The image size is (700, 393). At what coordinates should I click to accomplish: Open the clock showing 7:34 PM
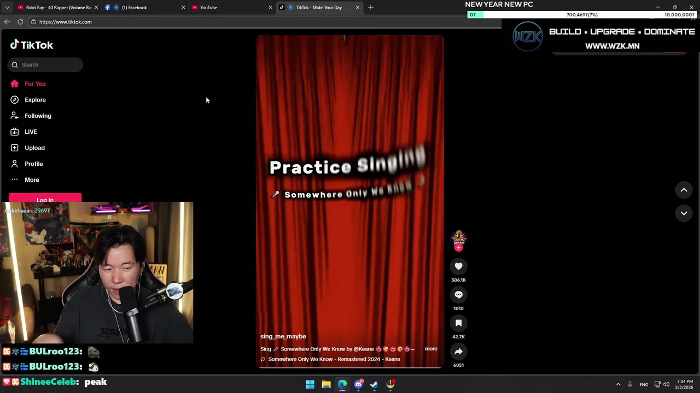pyautogui.click(x=685, y=384)
